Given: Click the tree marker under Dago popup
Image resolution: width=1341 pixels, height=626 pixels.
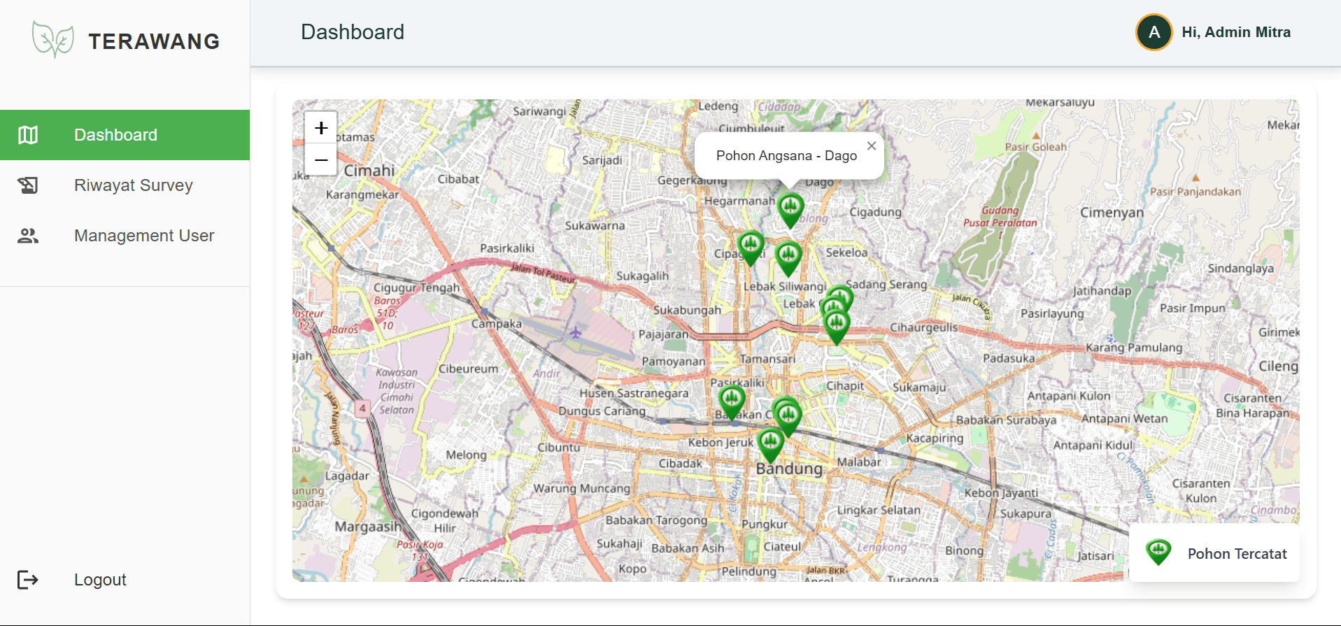Looking at the screenshot, I should 790,208.
